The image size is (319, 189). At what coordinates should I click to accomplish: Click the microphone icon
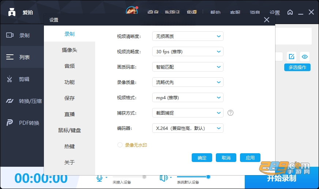click(99, 178)
